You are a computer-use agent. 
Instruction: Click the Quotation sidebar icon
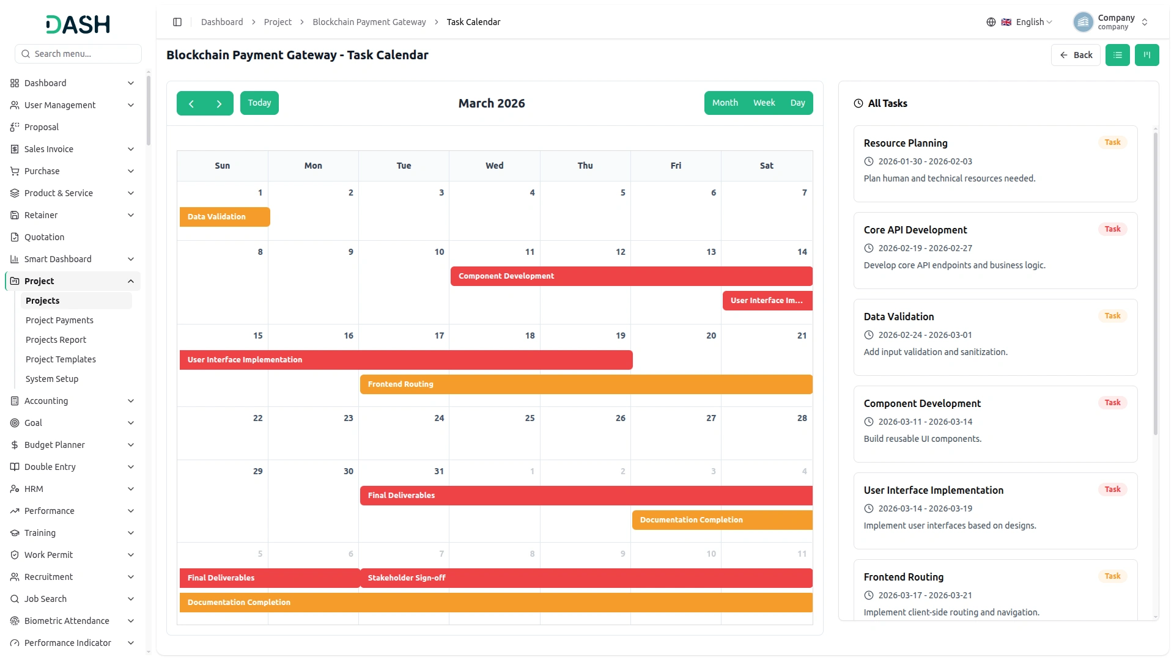(x=15, y=237)
